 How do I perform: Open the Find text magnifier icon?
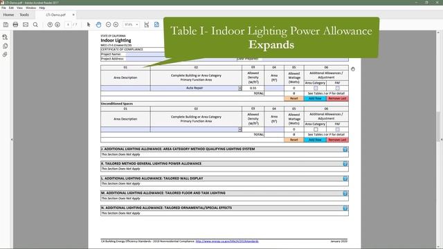35,25
